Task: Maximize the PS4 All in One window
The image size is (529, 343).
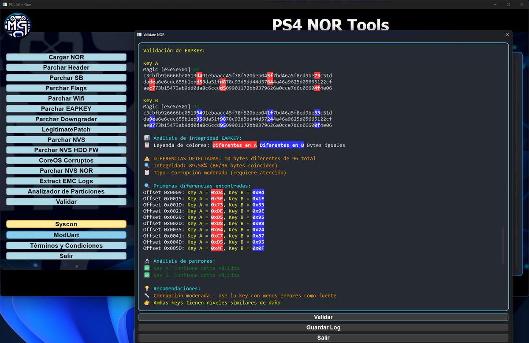Action: coord(508,4)
